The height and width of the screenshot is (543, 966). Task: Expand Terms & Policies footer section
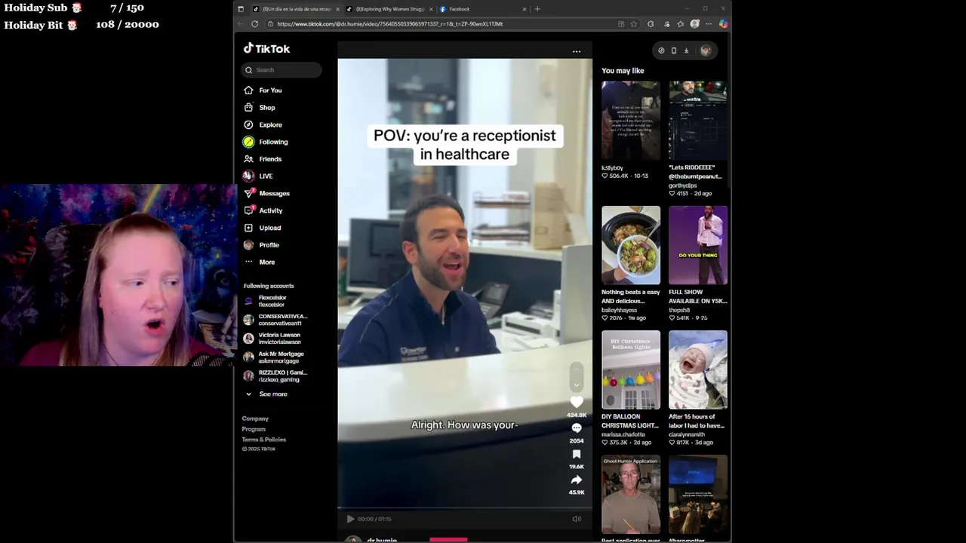[x=263, y=440]
